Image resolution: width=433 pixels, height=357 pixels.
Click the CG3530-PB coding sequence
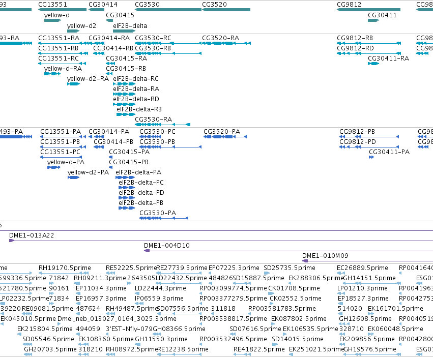(170, 147)
